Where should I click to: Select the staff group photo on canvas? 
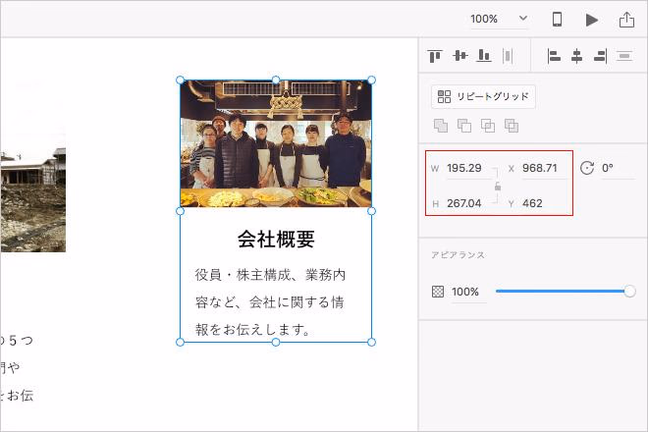point(275,143)
